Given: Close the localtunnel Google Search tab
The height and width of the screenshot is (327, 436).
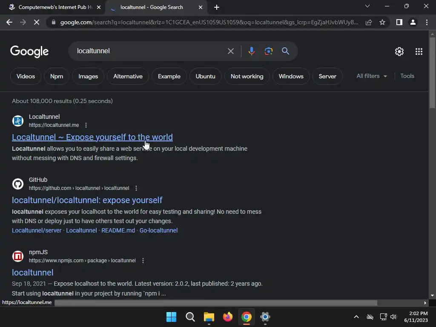Looking at the screenshot, I should (x=201, y=7).
